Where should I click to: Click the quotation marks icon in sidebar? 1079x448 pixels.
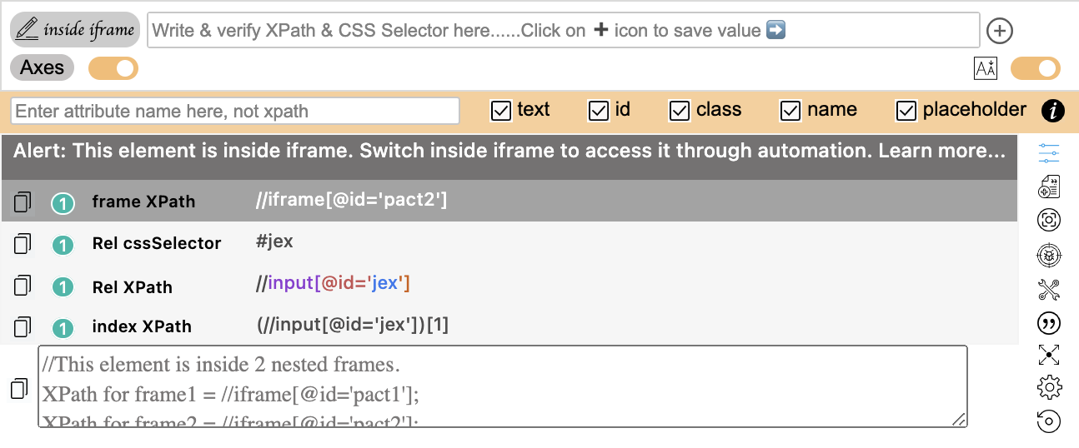(1049, 323)
